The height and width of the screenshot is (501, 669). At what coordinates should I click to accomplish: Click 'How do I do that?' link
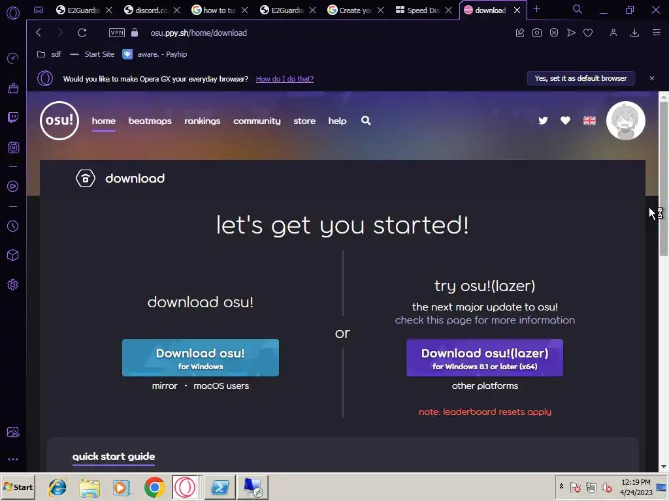point(285,79)
